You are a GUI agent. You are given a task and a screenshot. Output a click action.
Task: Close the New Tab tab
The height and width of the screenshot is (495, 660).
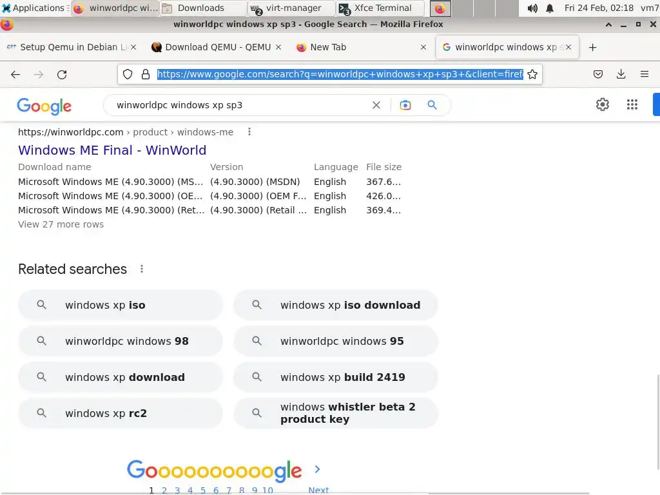coord(423,47)
